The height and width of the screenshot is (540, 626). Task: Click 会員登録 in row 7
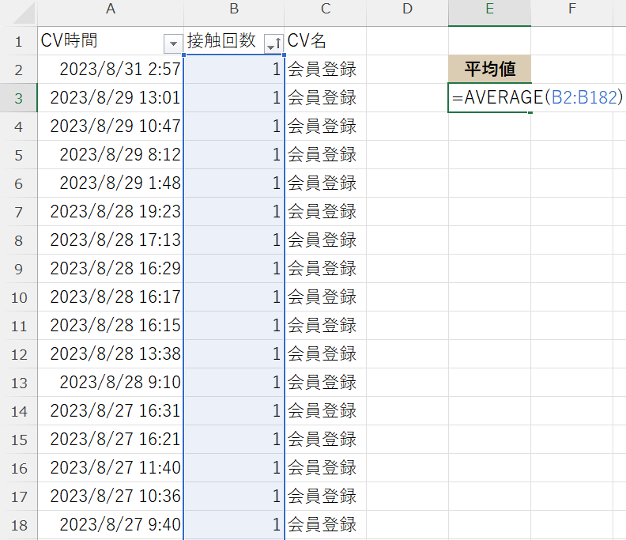click(326, 212)
